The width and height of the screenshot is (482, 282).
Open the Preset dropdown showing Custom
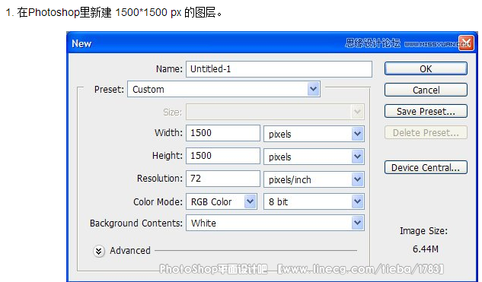[224, 89]
